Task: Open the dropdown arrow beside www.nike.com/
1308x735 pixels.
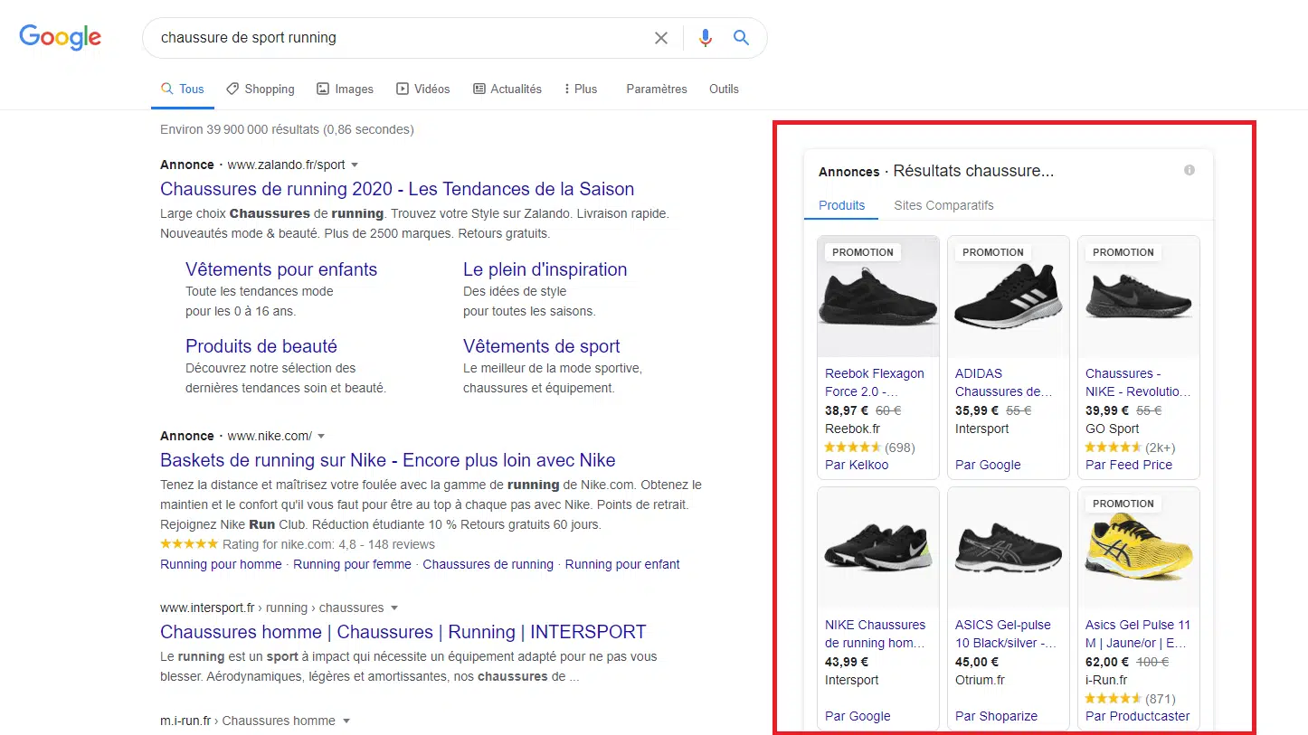Action: coord(321,437)
